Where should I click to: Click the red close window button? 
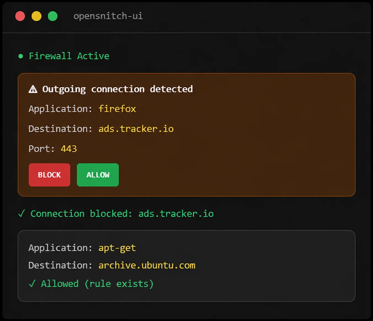click(20, 16)
